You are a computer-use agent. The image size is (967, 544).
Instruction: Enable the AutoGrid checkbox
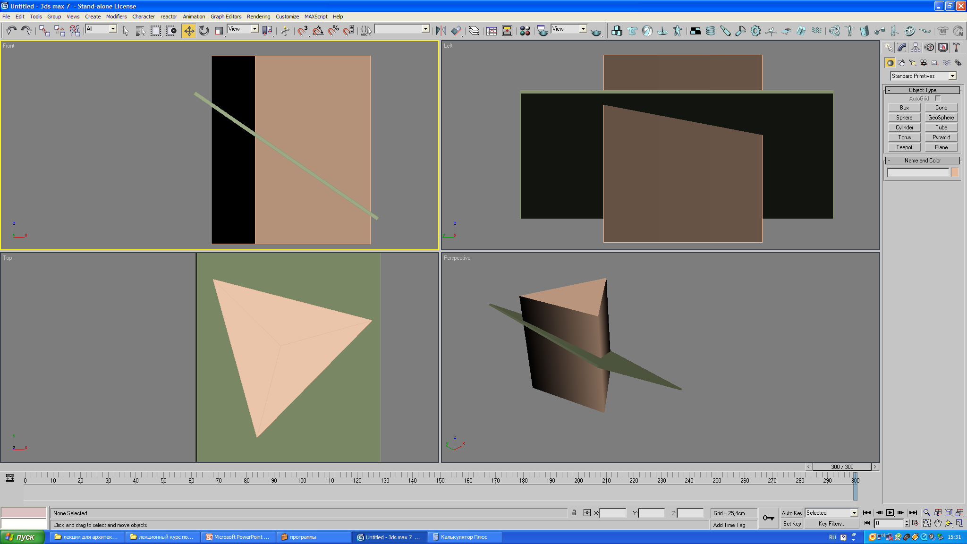(938, 99)
